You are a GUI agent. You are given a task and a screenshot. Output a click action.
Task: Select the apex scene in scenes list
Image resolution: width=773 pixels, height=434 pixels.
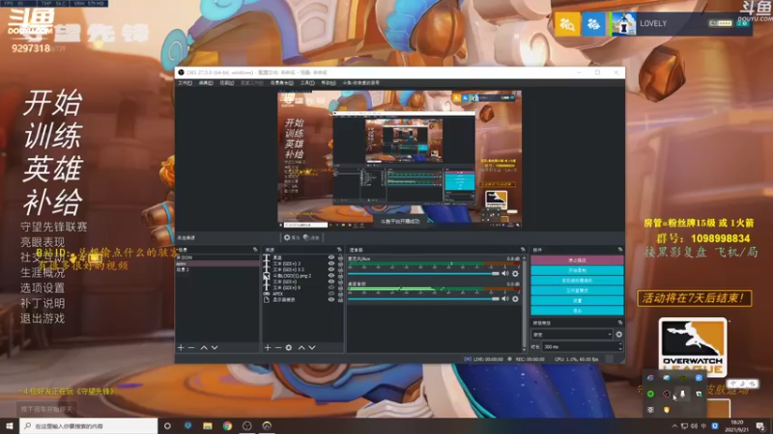coord(217,263)
